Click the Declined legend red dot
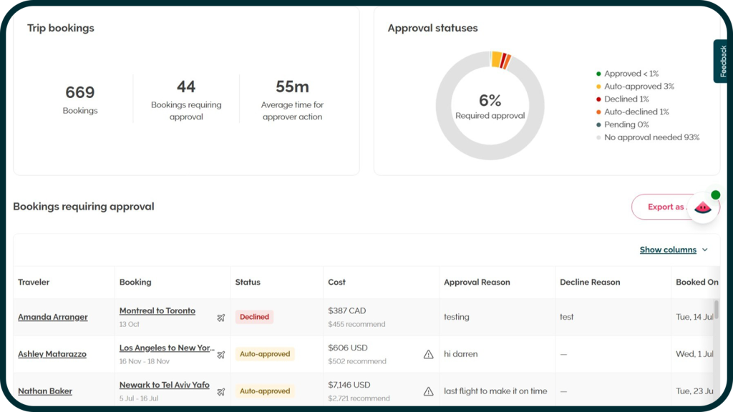Screen dimensions: 733x412 coord(598,99)
